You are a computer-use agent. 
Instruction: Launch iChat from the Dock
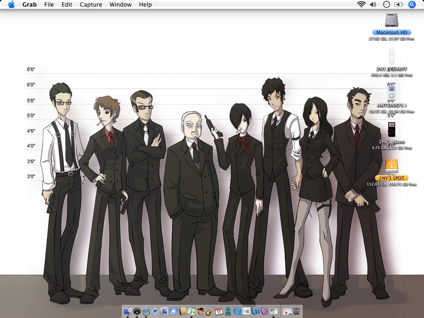(173, 311)
